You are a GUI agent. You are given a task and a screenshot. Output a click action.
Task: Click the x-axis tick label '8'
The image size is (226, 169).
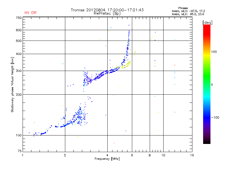pos(150,155)
